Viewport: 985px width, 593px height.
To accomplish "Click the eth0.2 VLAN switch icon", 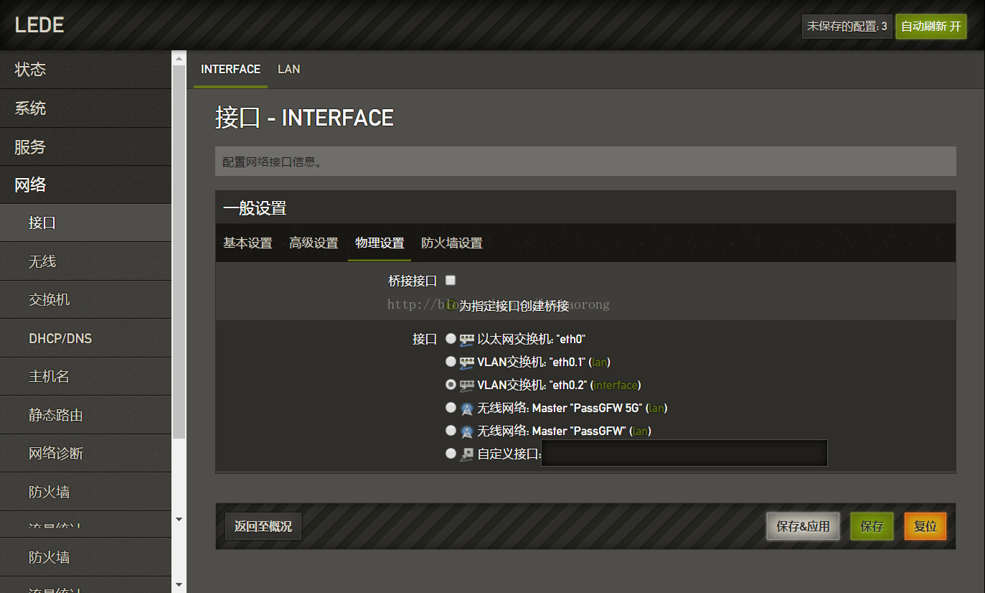I will [467, 385].
